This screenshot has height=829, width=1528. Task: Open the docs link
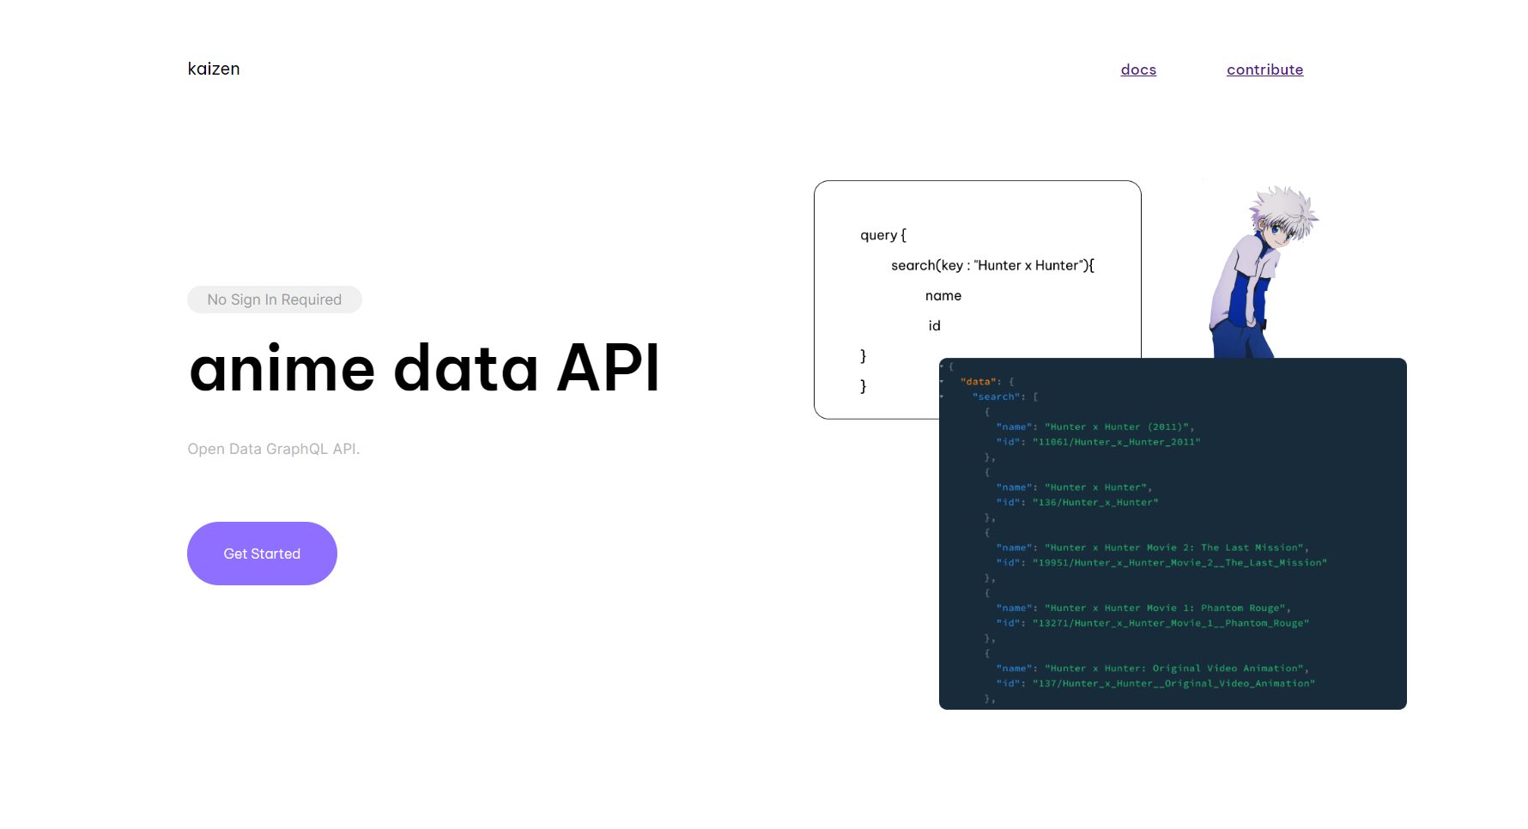click(x=1138, y=70)
